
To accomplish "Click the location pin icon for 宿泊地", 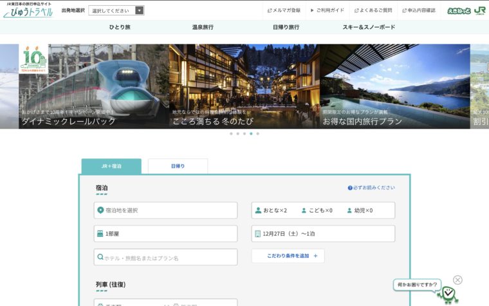I will coord(100,211).
